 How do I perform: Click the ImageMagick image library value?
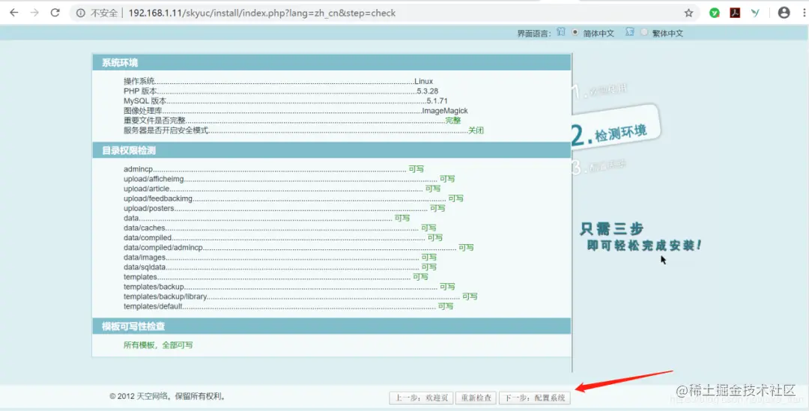[445, 110]
